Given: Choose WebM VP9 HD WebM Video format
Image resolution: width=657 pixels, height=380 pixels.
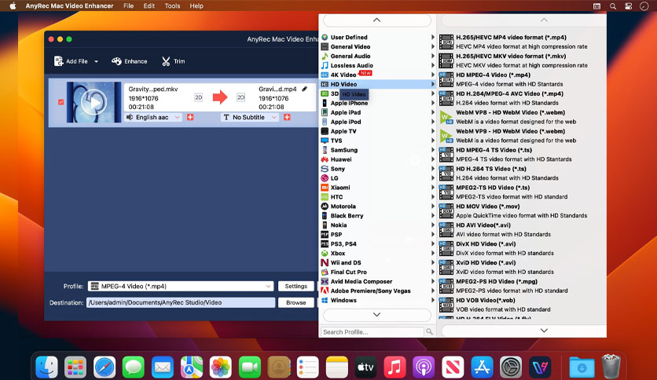Looking at the screenshot, I should (x=522, y=136).
